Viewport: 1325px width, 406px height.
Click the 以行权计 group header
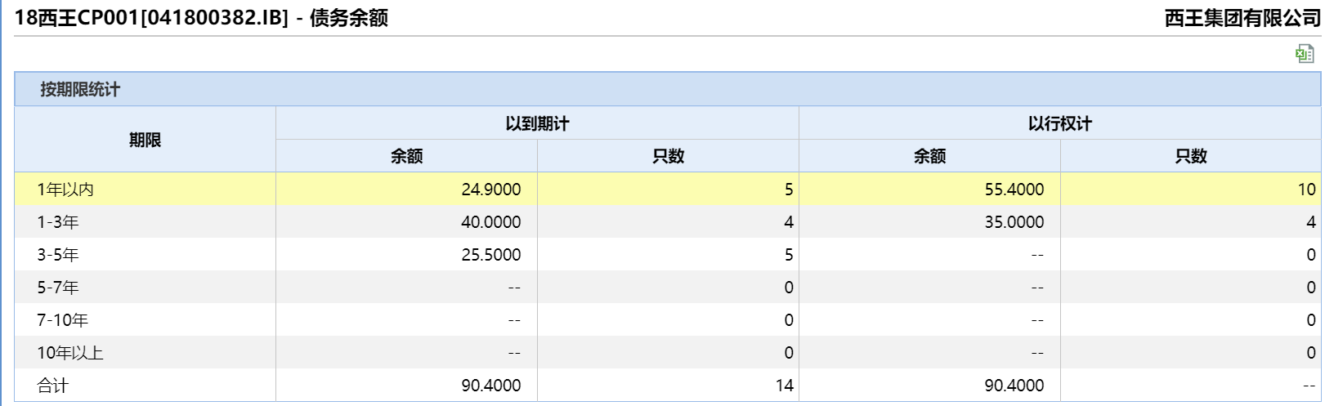[x=1060, y=123]
